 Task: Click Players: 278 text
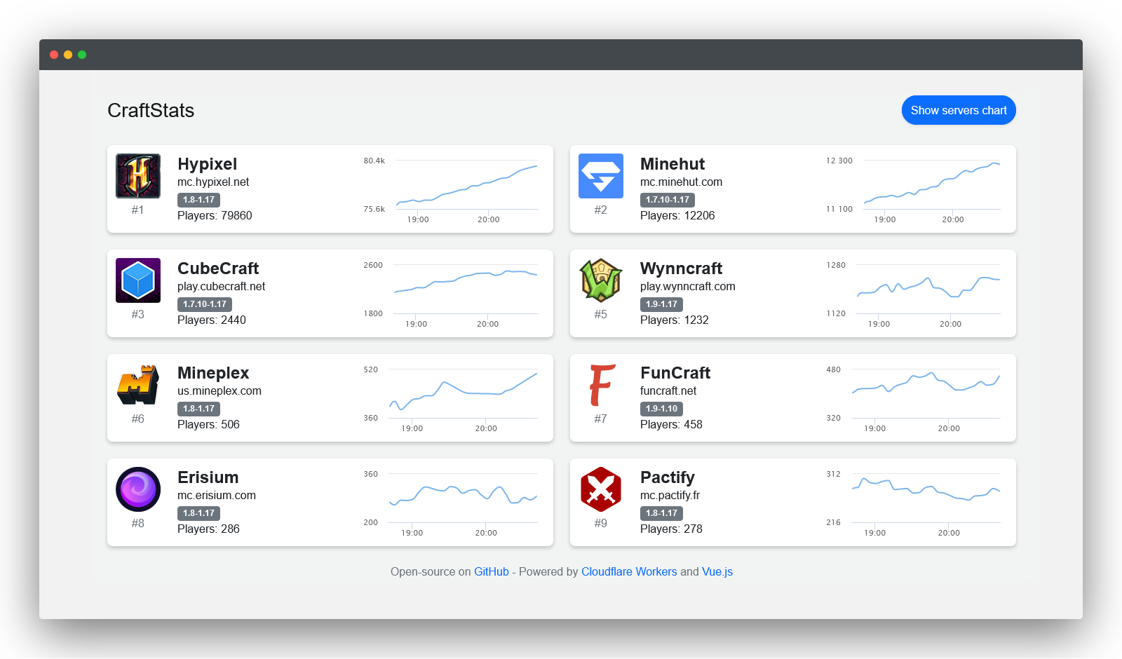[x=671, y=529]
